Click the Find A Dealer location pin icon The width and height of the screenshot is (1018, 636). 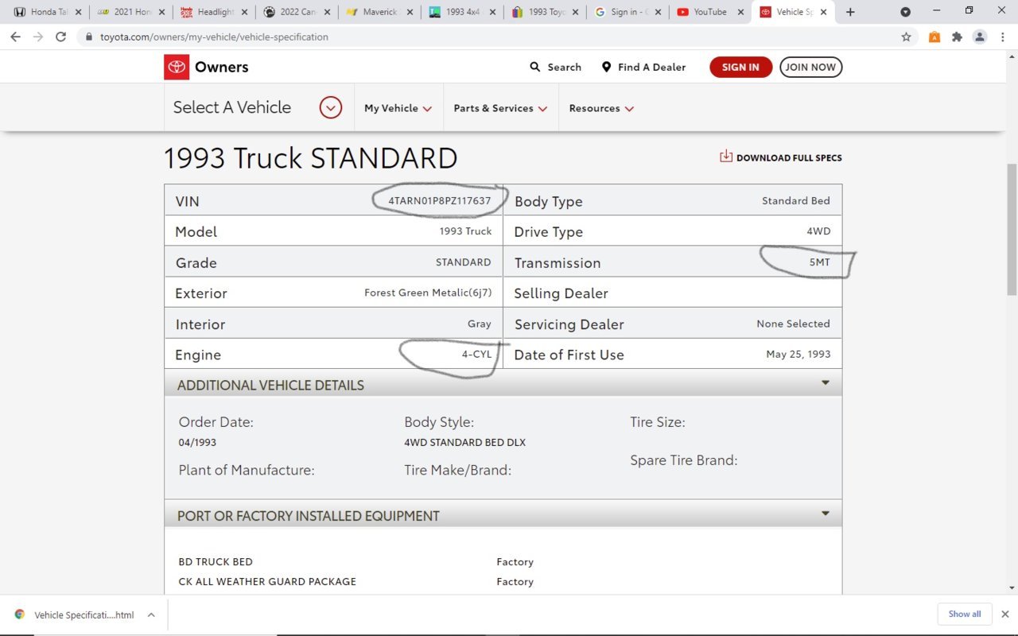(x=606, y=67)
